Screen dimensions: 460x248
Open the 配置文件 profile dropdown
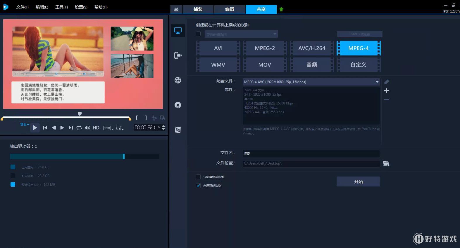pyautogui.click(x=311, y=82)
